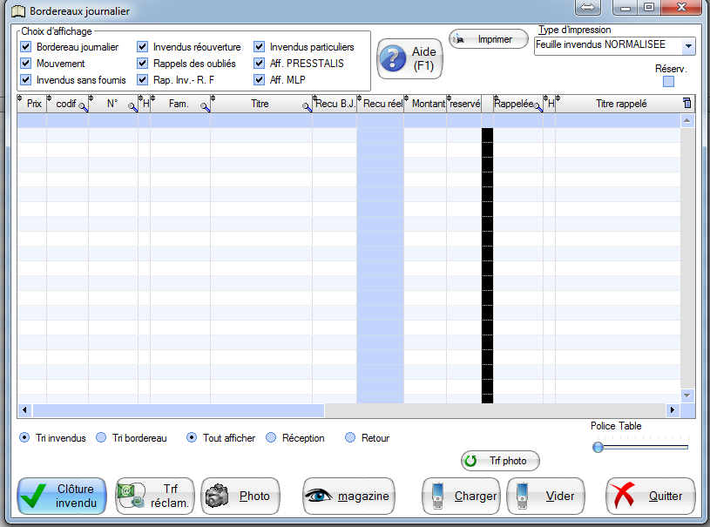Choose the Réception radio option
The image size is (710, 527).
point(271,438)
